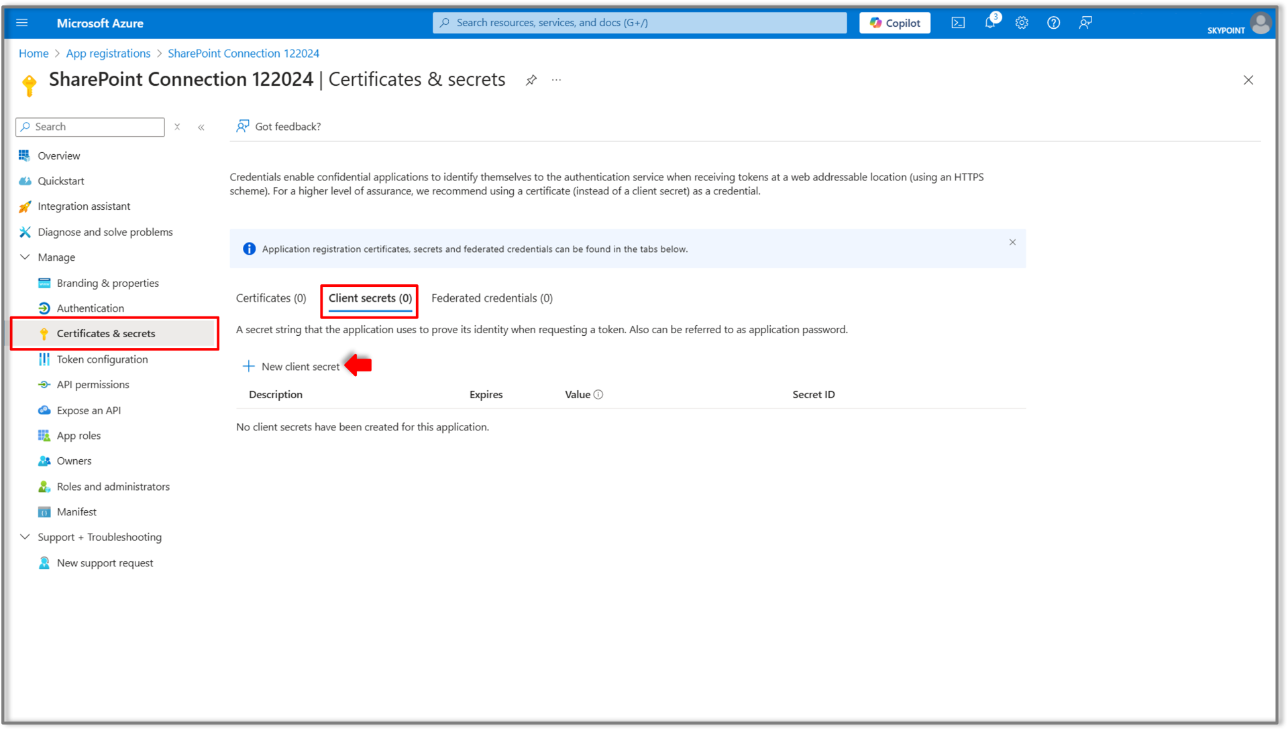1288x730 pixels.
Task: Click more options ellipsis beside title
Action: (x=556, y=80)
